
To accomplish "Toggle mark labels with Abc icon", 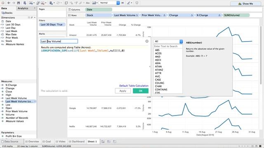I will (x=88, y=3).
